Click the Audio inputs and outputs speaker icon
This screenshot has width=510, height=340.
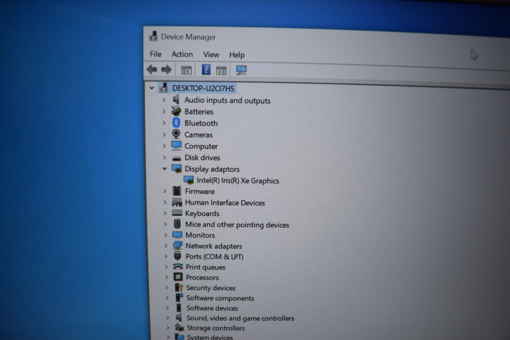[176, 99]
